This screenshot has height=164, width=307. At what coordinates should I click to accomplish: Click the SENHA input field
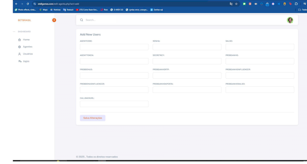[x=187, y=47]
